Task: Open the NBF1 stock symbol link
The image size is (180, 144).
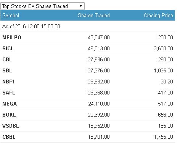Action: coord(8,82)
